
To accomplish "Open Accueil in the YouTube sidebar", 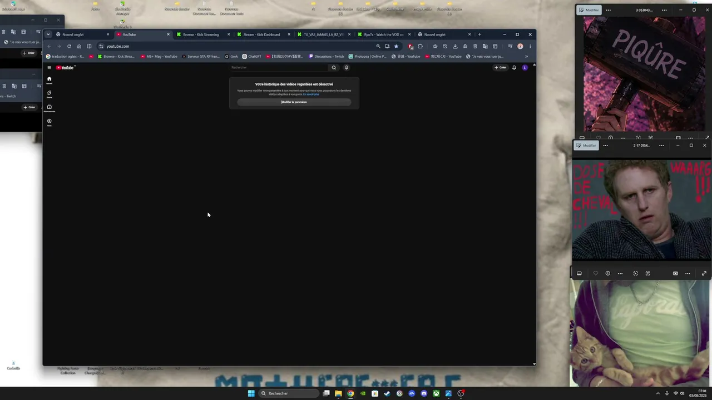I will (49, 80).
